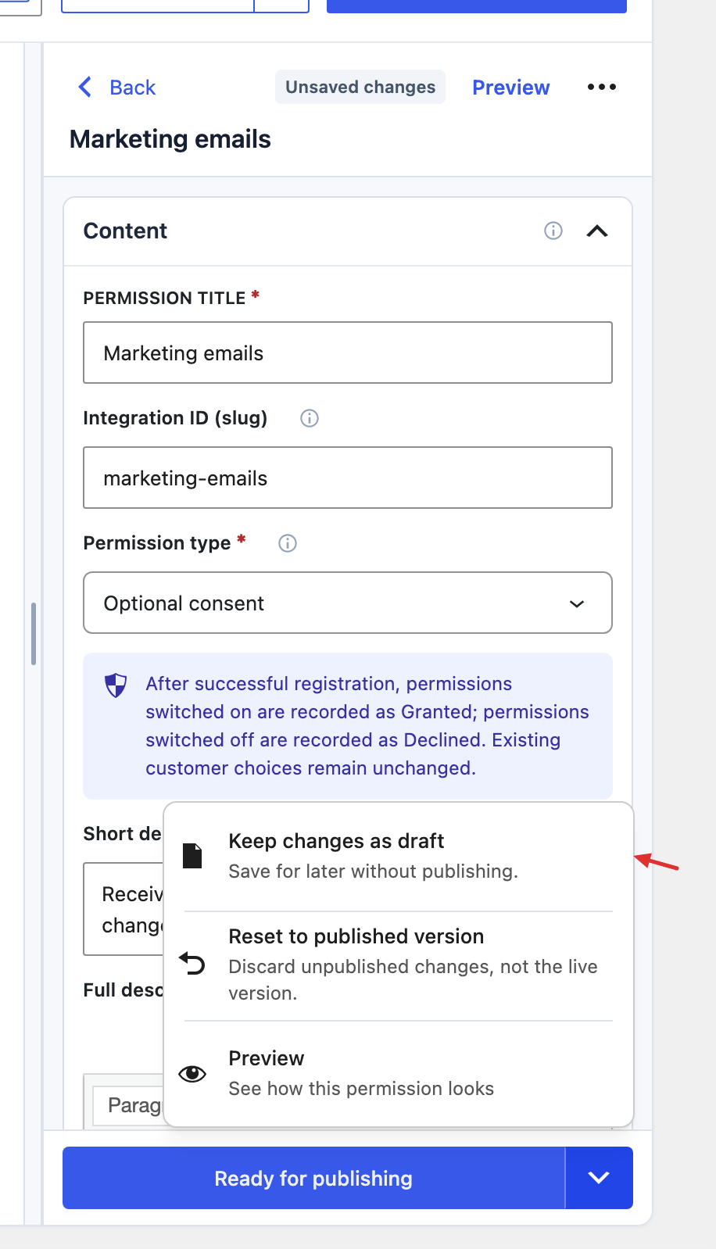This screenshot has width=716, height=1249.
Task: Click the 'After successful registration' notice text
Action: (x=367, y=726)
